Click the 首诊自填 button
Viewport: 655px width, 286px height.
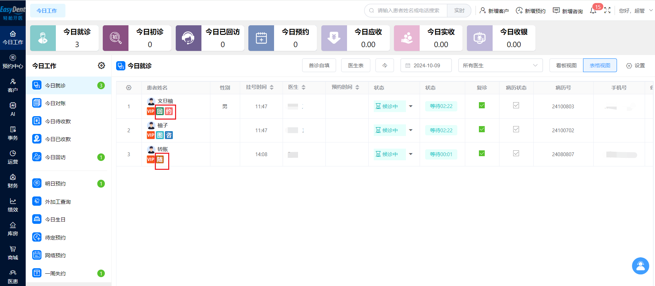pyautogui.click(x=319, y=65)
